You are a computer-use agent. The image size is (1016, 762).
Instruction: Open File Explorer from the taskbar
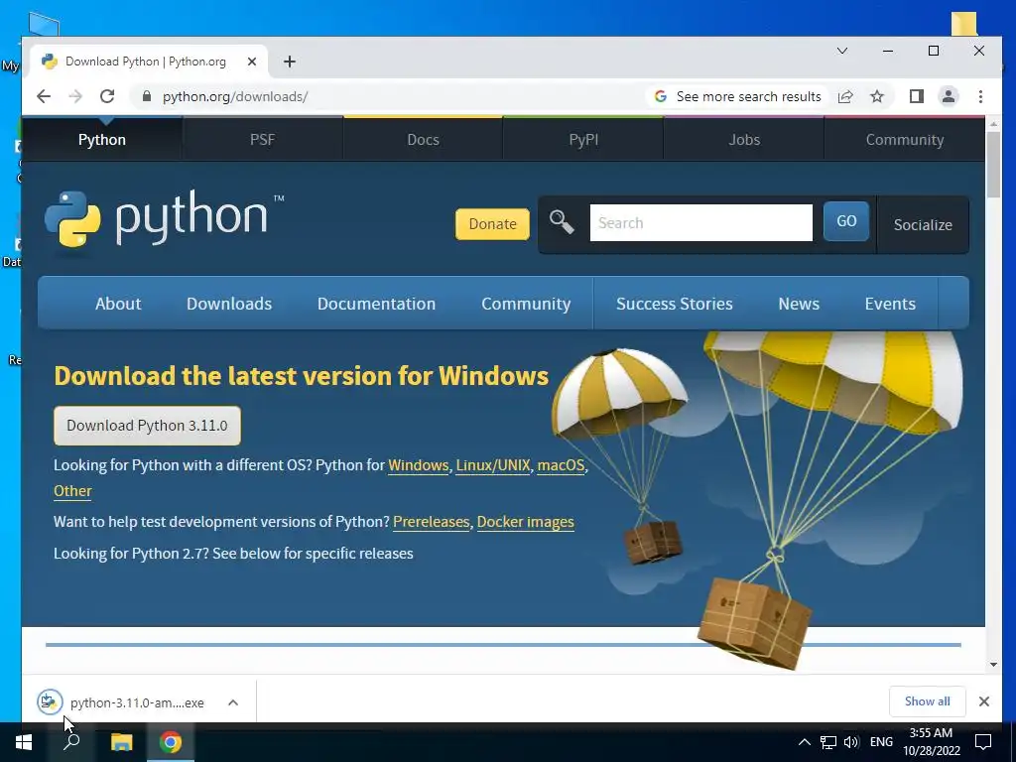tap(121, 742)
